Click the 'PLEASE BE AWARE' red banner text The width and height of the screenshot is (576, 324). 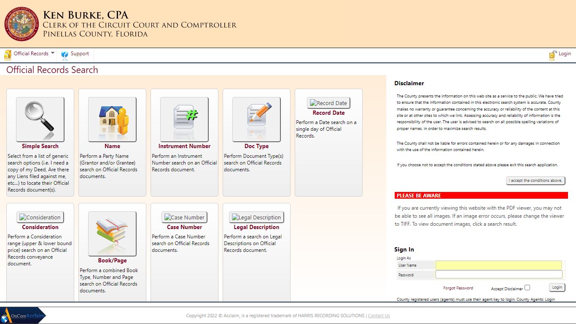(x=419, y=196)
